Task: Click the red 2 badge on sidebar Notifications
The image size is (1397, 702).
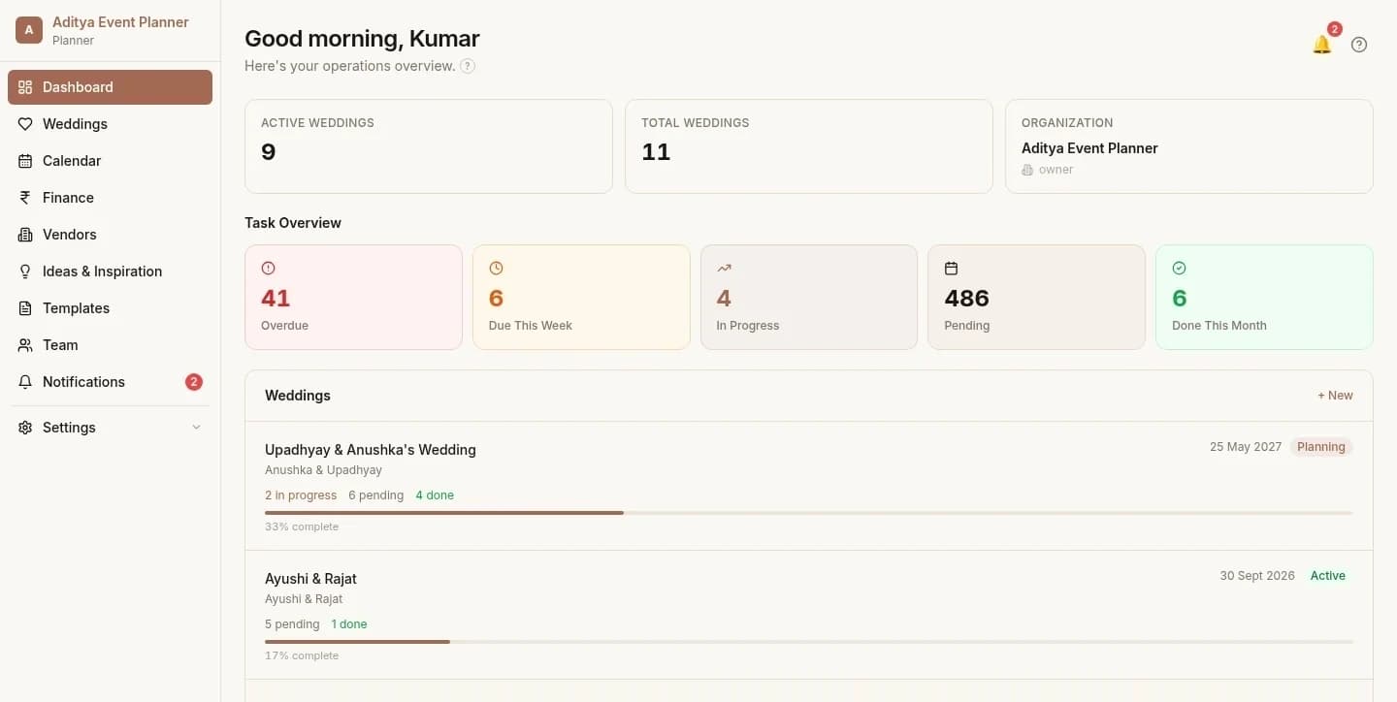Action: pos(194,382)
